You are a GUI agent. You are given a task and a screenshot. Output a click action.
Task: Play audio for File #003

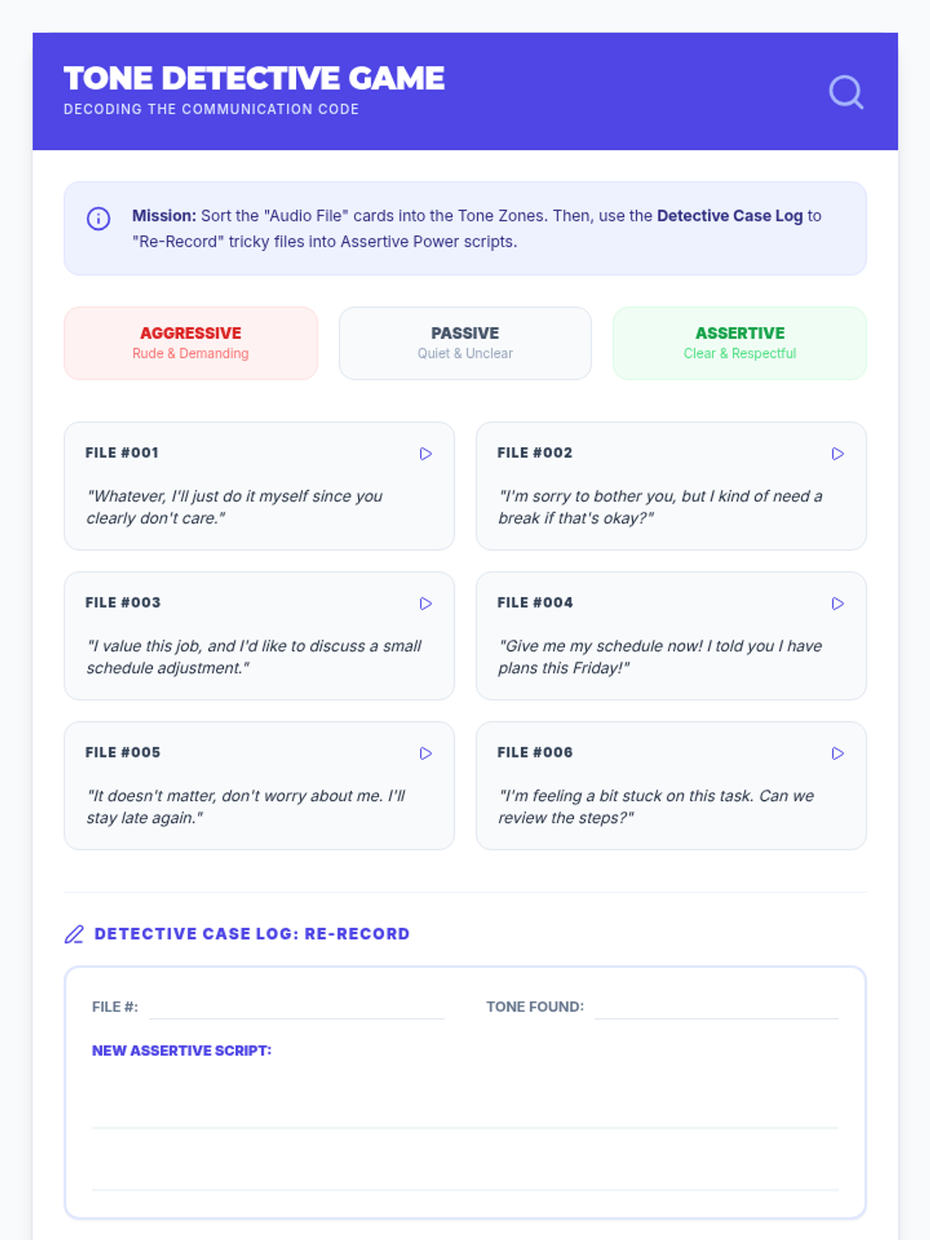coord(425,603)
